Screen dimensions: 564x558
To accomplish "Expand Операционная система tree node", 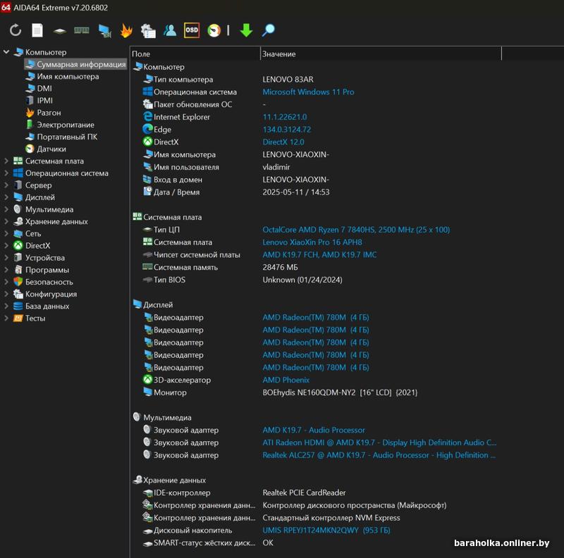I will (x=6, y=173).
